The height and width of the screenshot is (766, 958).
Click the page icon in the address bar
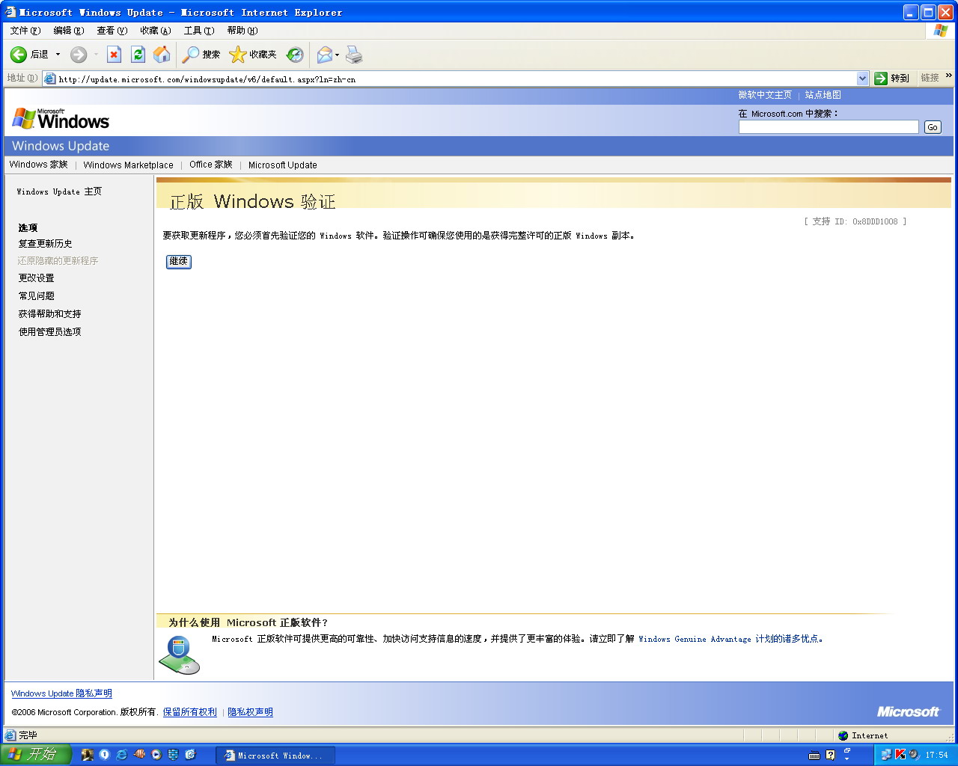click(x=50, y=79)
